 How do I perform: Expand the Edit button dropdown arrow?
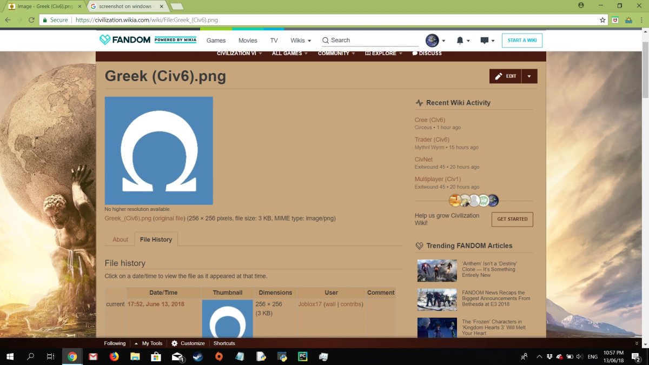529,76
